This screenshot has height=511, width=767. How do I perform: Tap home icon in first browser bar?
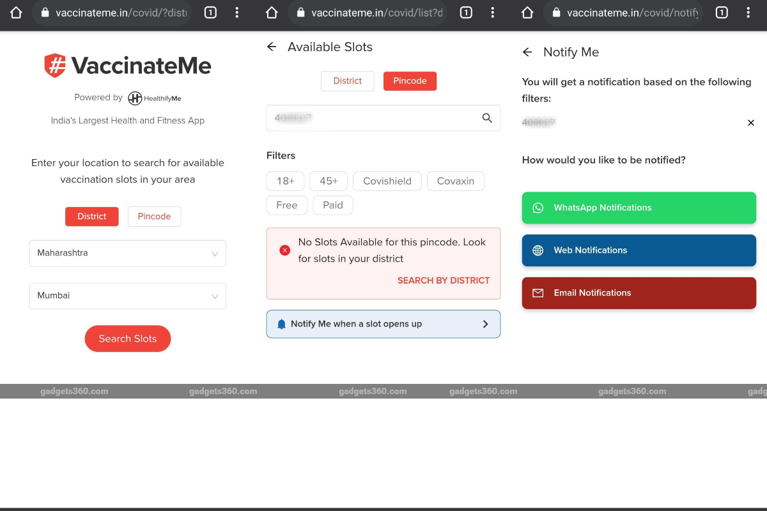pos(16,12)
